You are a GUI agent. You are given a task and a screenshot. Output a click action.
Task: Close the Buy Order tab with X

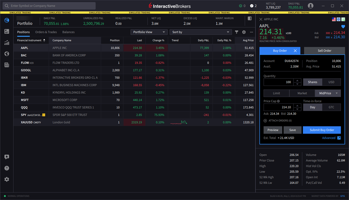pyautogui.click(x=295, y=51)
